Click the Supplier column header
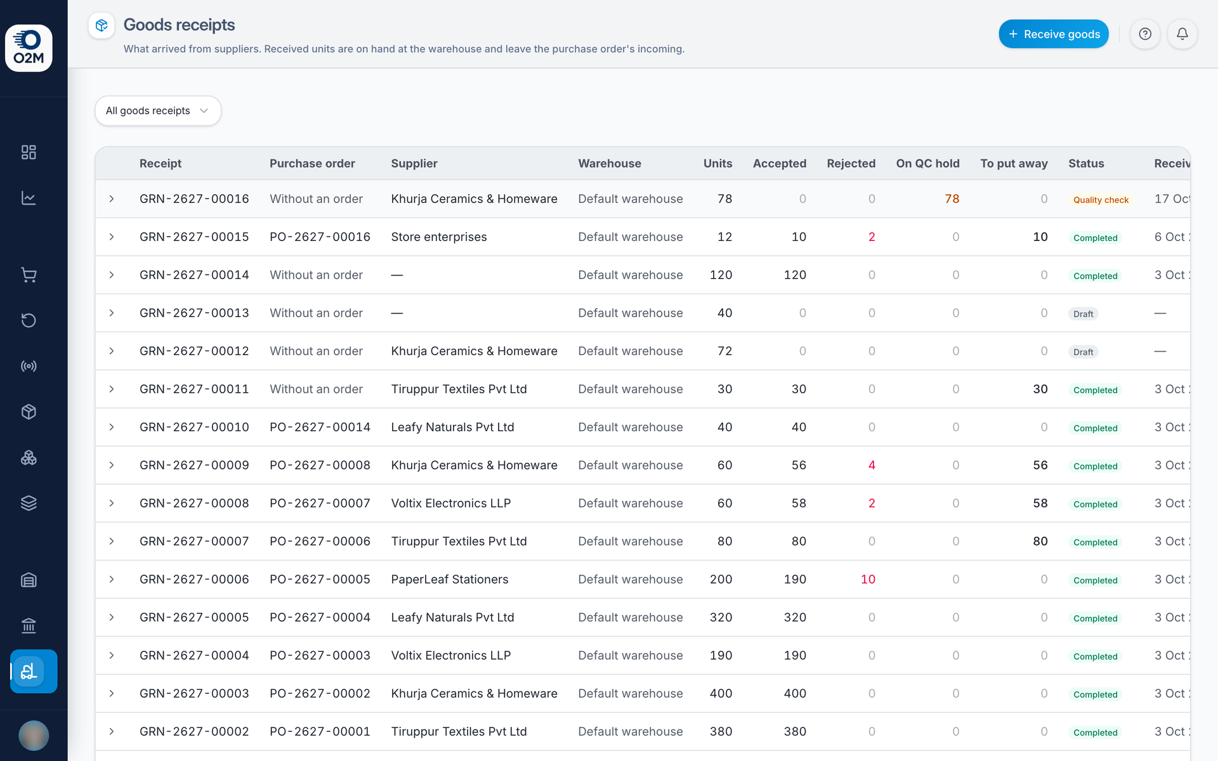 (x=414, y=164)
